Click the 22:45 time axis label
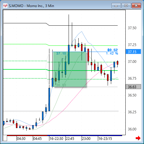The width and height of the screenshot is (144, 144). point(70,139)
